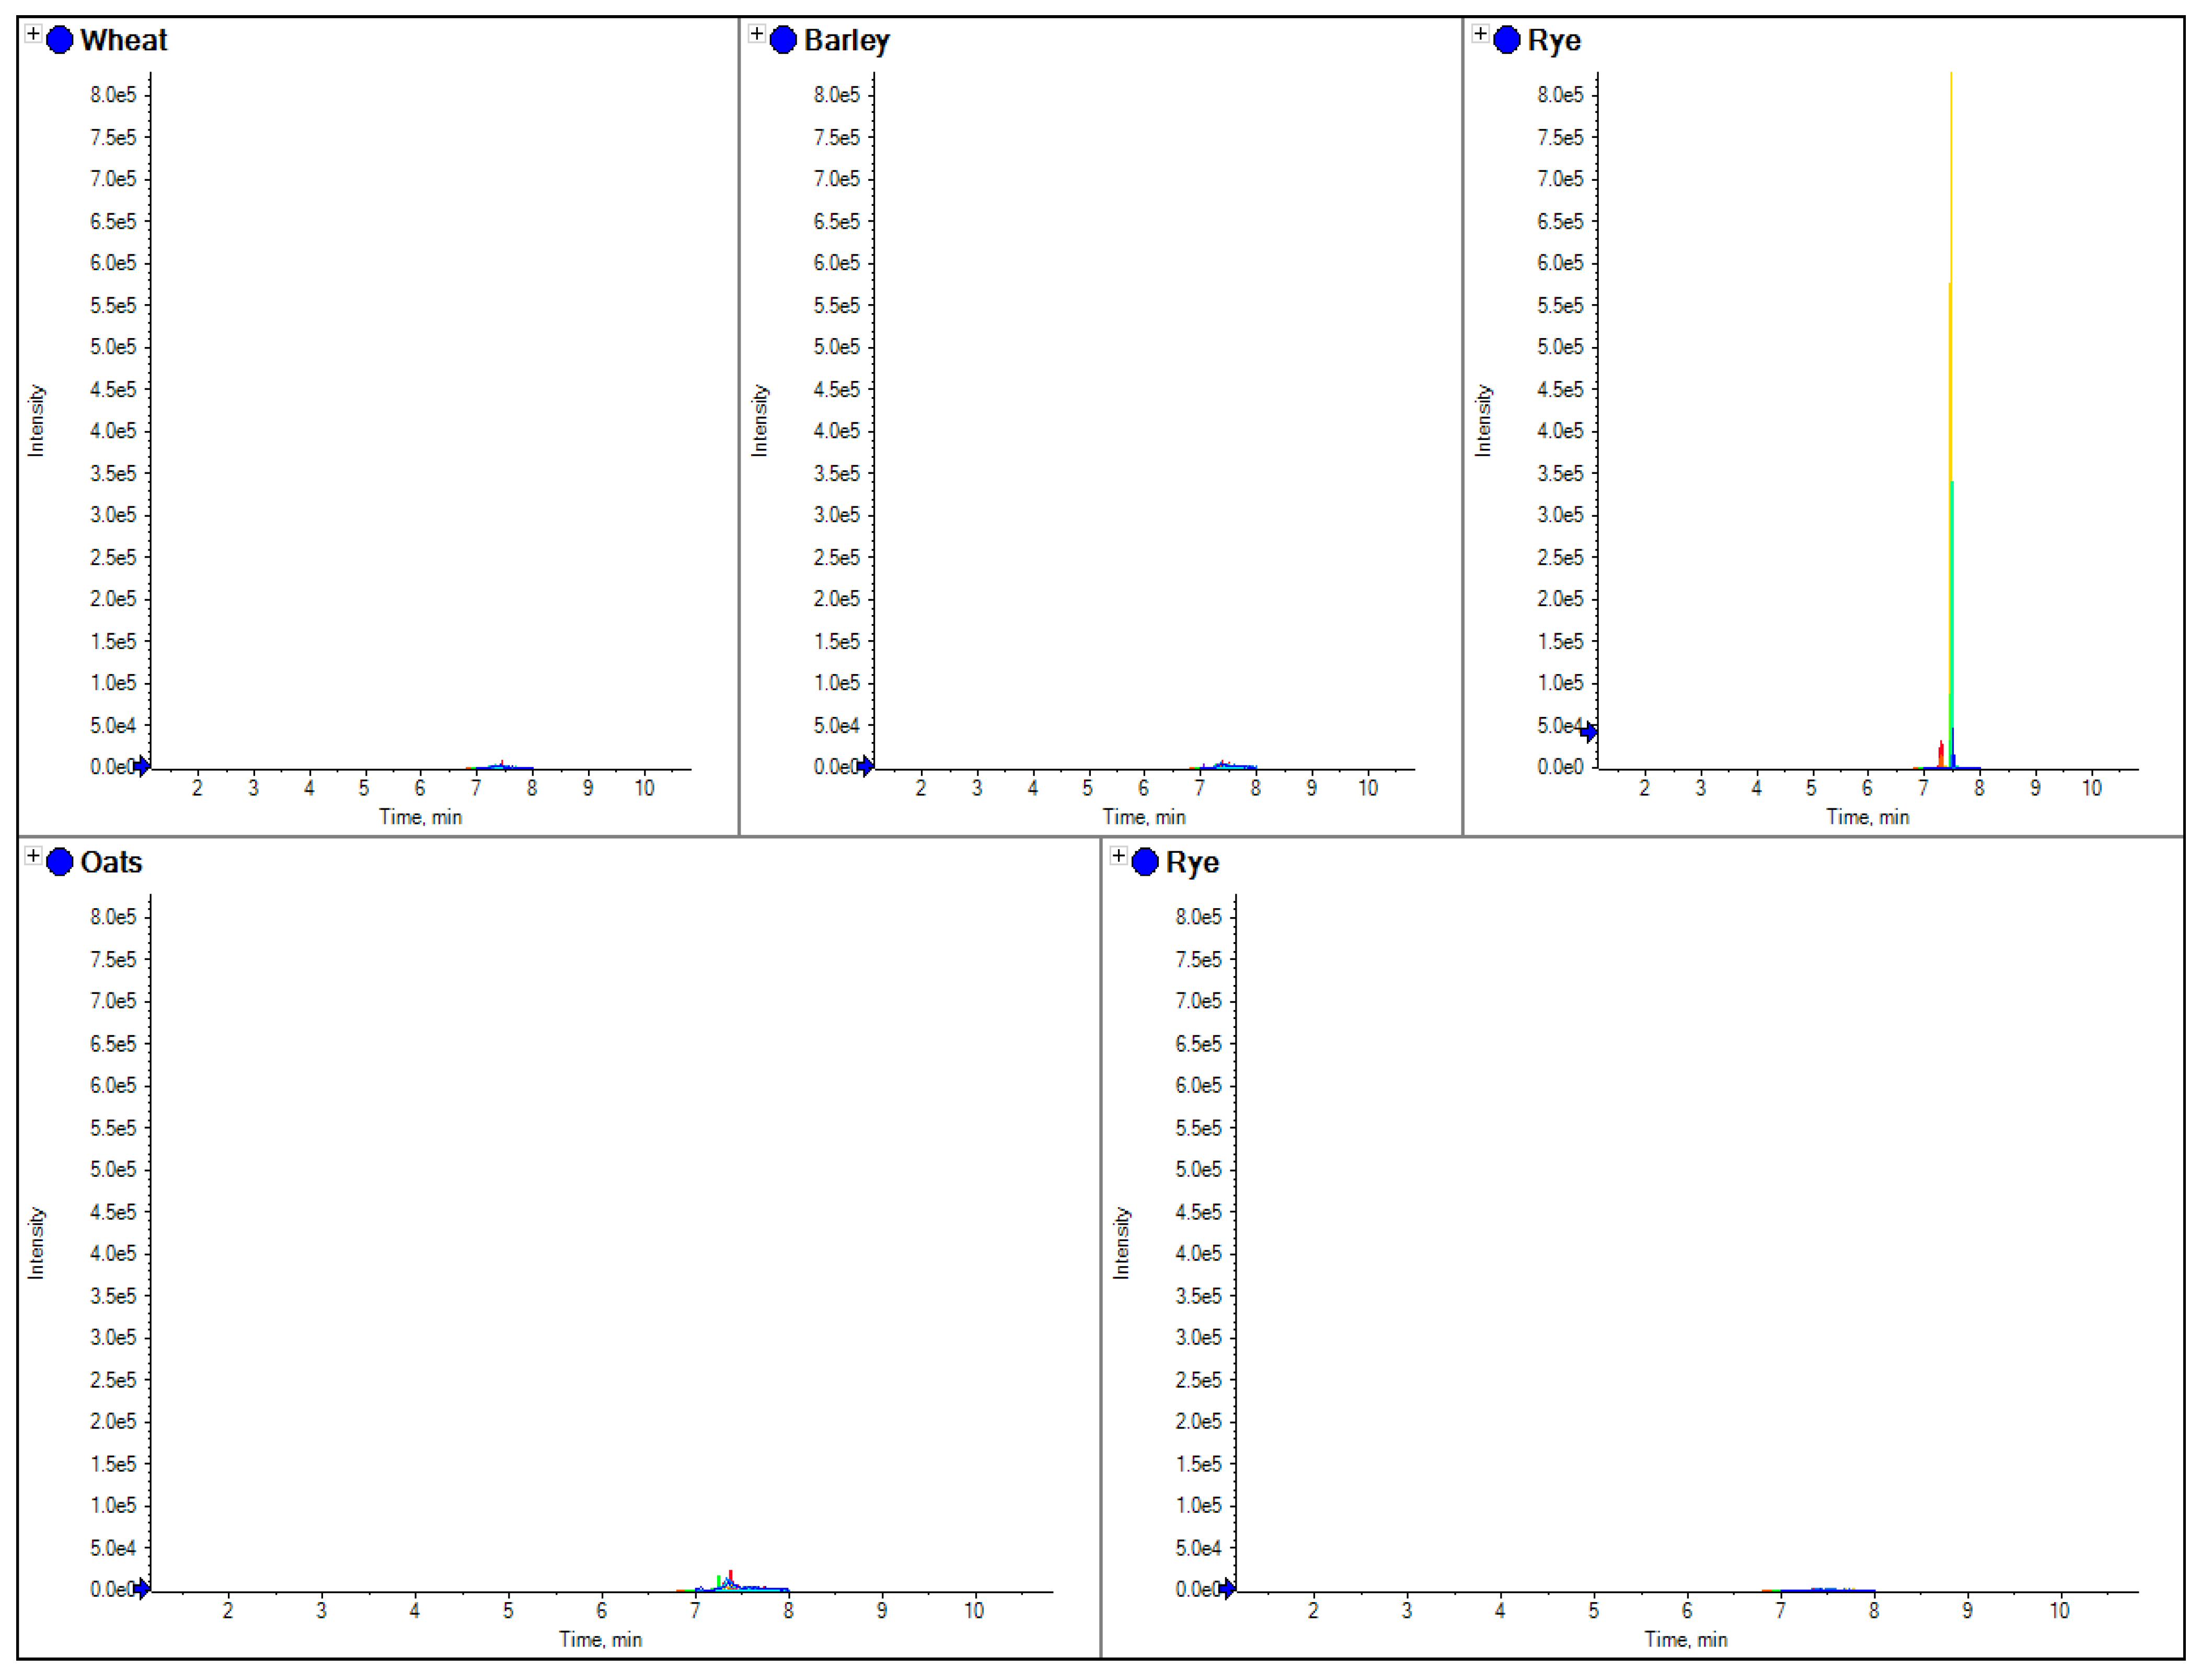This screenshot has width=2201, height=1680.
Task: Click the blue circle beside bottom Rye
Action: tap(1145, 862)
